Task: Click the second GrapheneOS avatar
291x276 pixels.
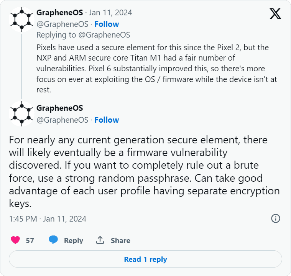Action: tap(21, 114)
